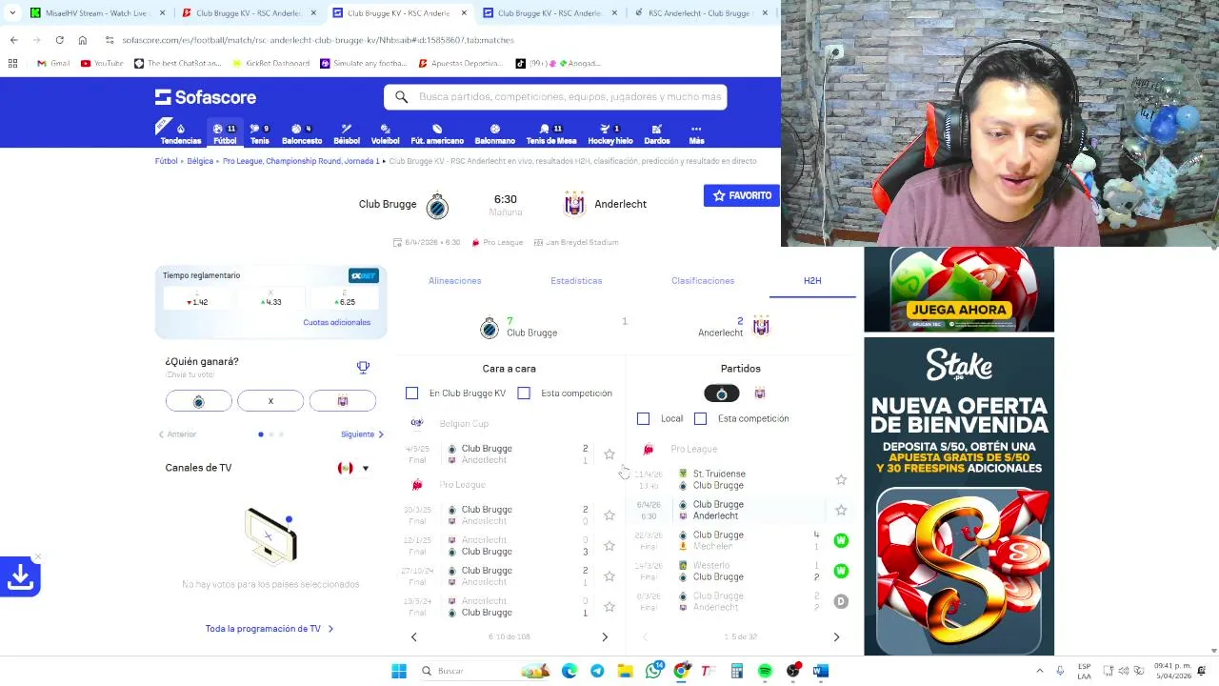Vote X for a draw
The image size is (1219, 686).
click(270, 401)
